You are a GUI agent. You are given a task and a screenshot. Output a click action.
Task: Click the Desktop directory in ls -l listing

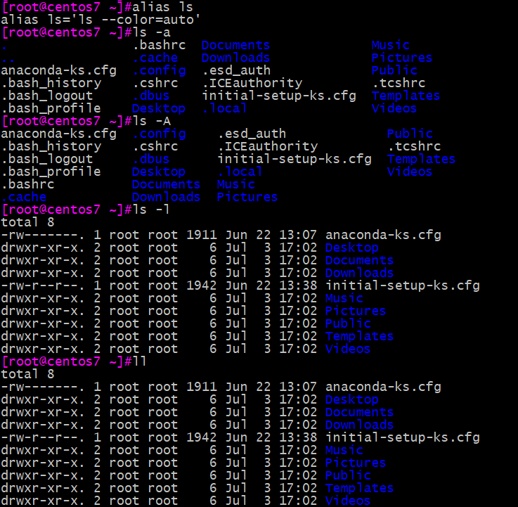352,248
